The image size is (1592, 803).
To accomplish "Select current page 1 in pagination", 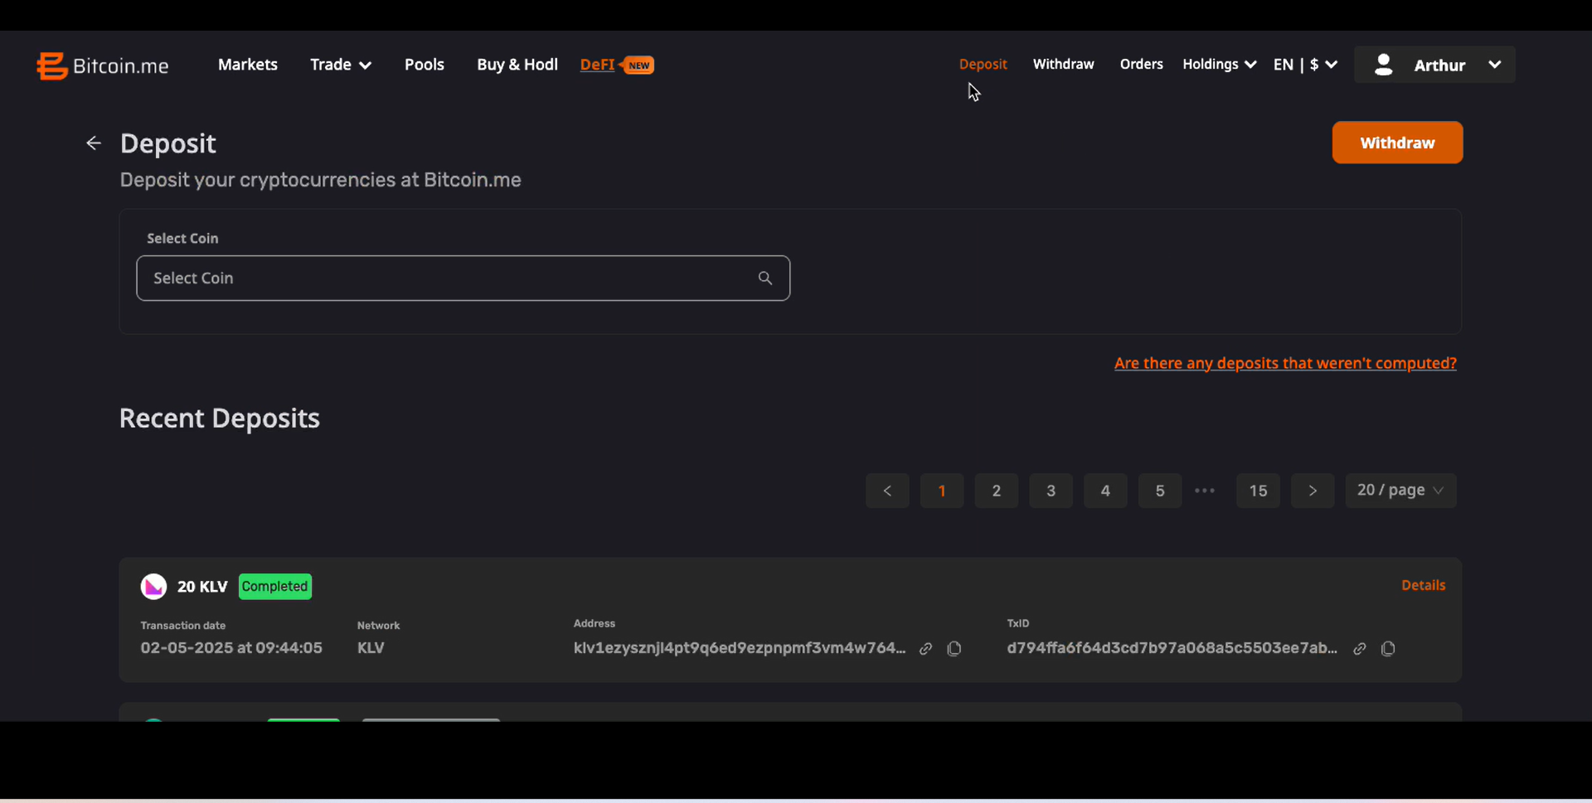I will point(942,491).
